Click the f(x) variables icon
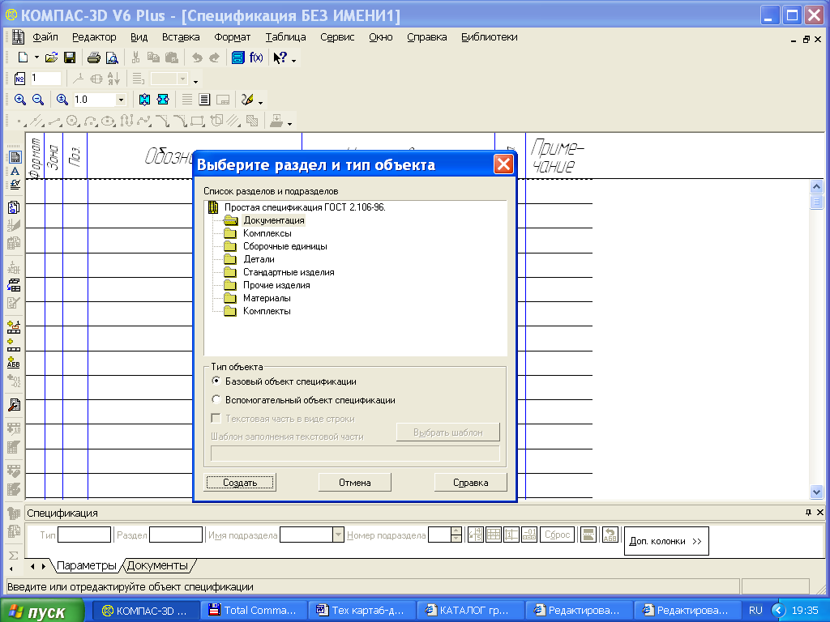Viewport: 830px width, 622px height. (x=256, y=58)
